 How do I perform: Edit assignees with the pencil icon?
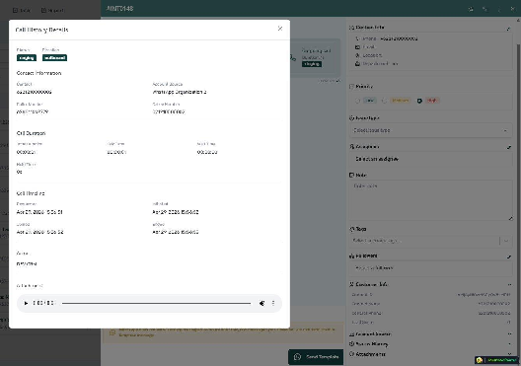coord(509,147)
